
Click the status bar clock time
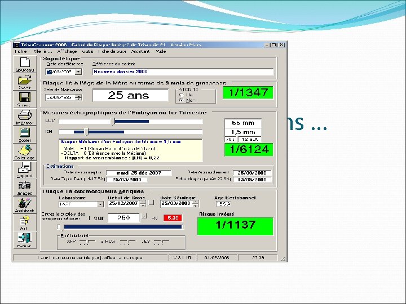click(x=258, y=258)
